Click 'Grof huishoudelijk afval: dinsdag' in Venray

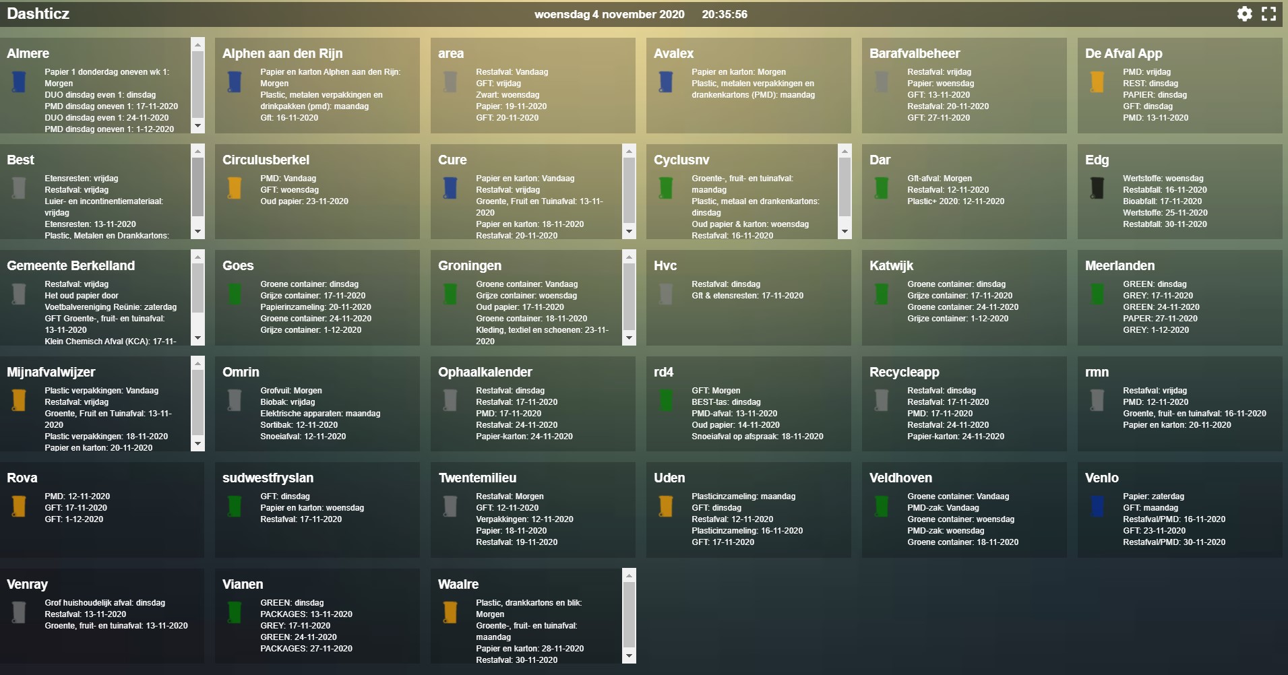[x=104, y=603]
